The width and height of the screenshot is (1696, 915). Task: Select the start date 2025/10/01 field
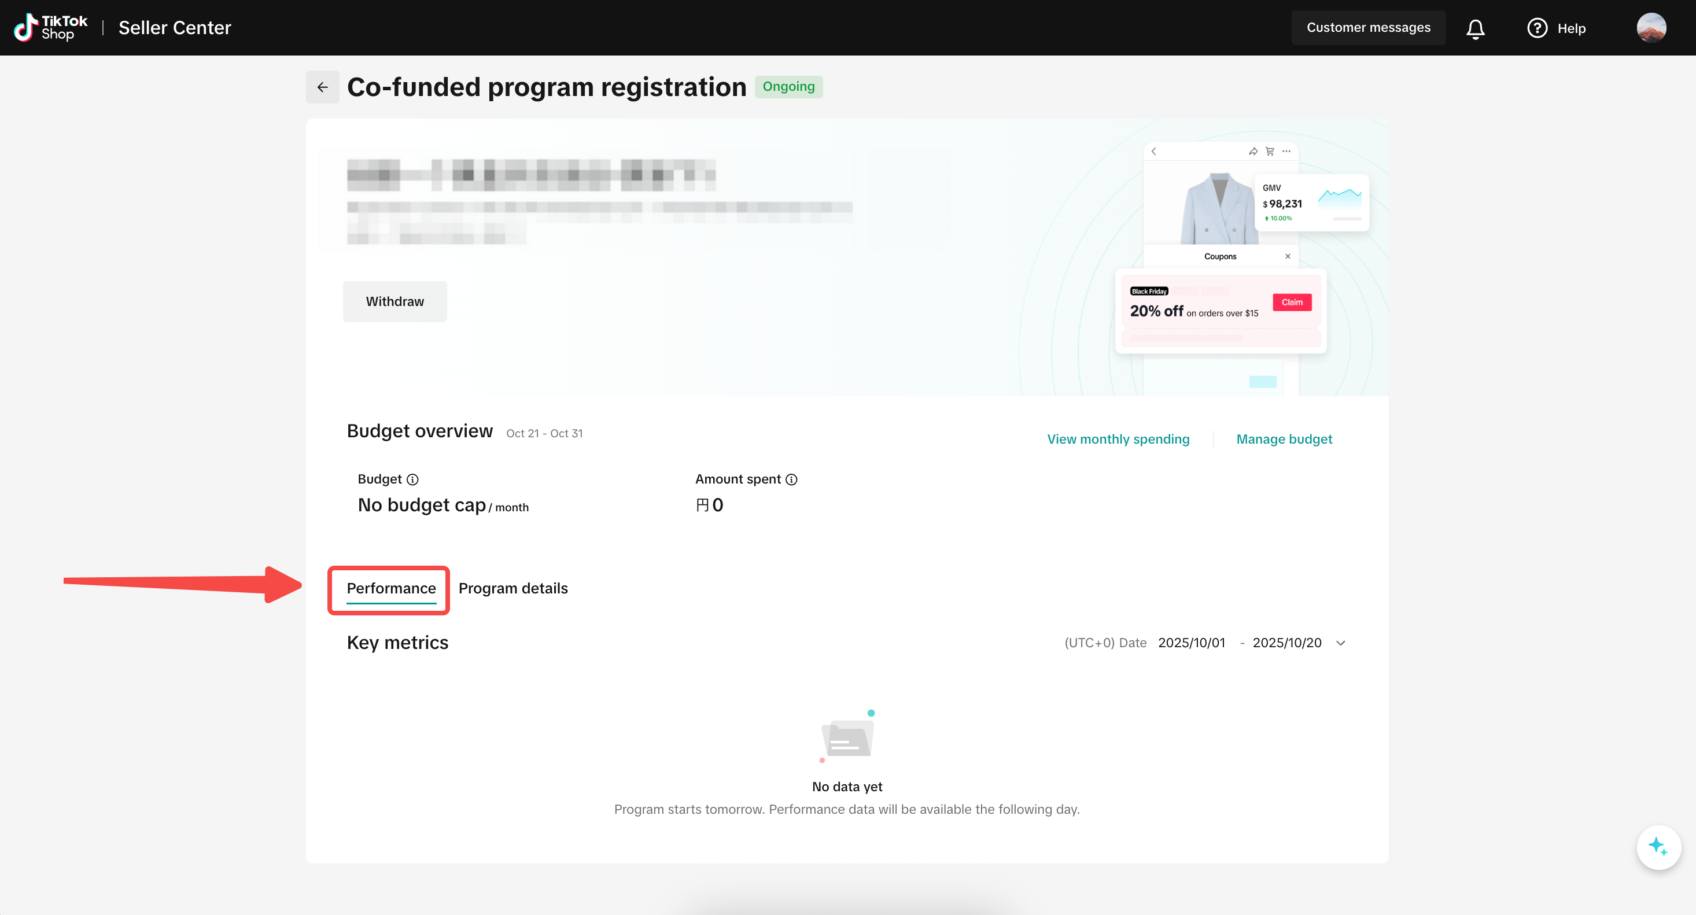pos(1191,643)
